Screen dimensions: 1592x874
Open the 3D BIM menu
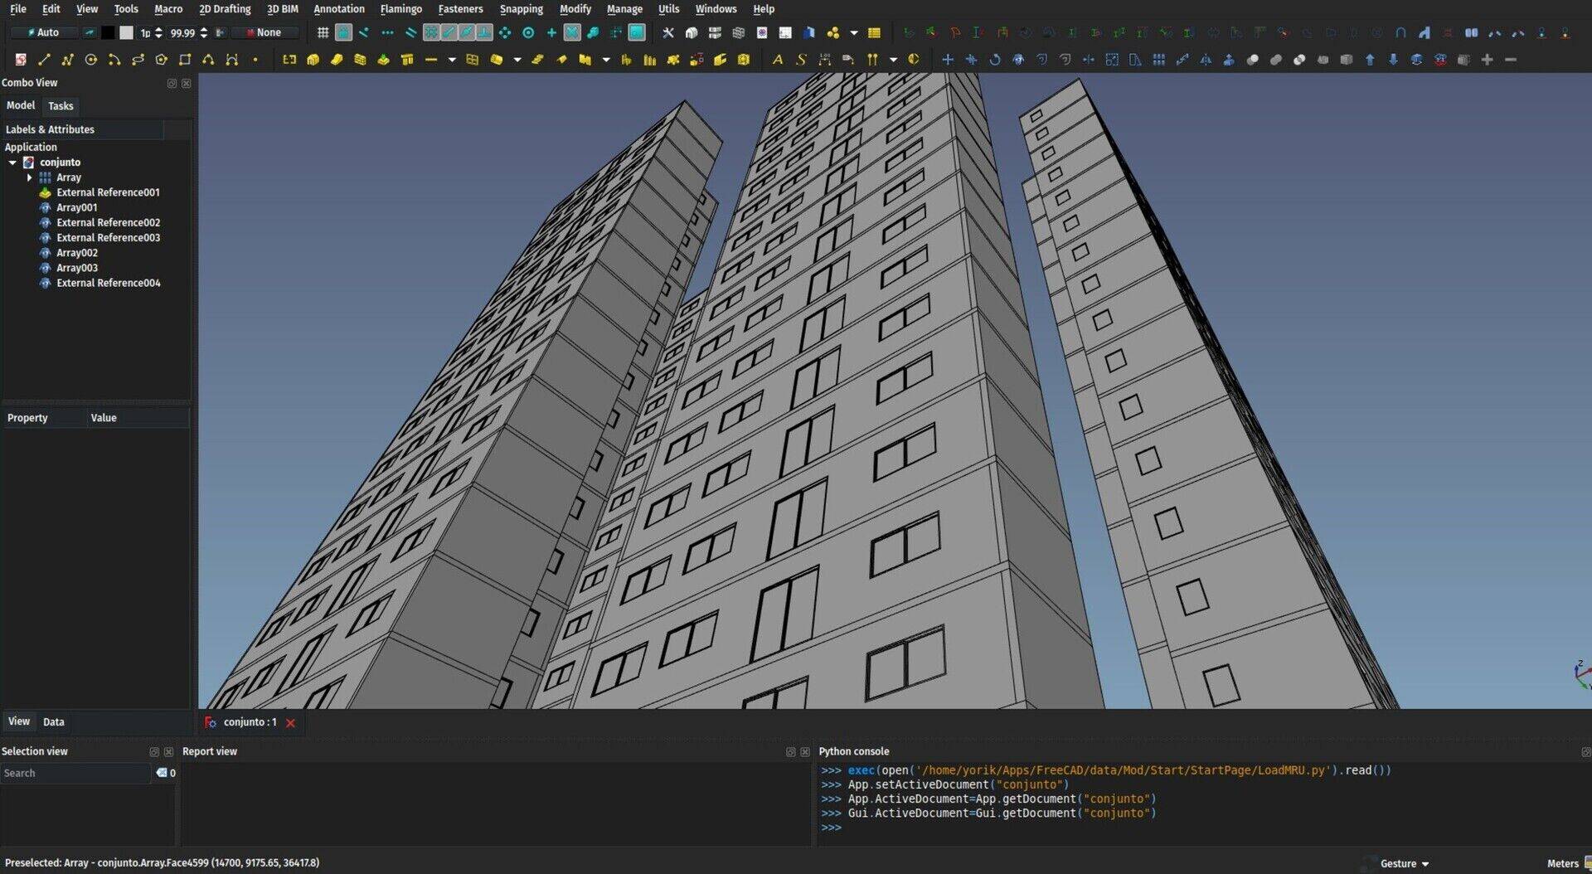(282, 9)
